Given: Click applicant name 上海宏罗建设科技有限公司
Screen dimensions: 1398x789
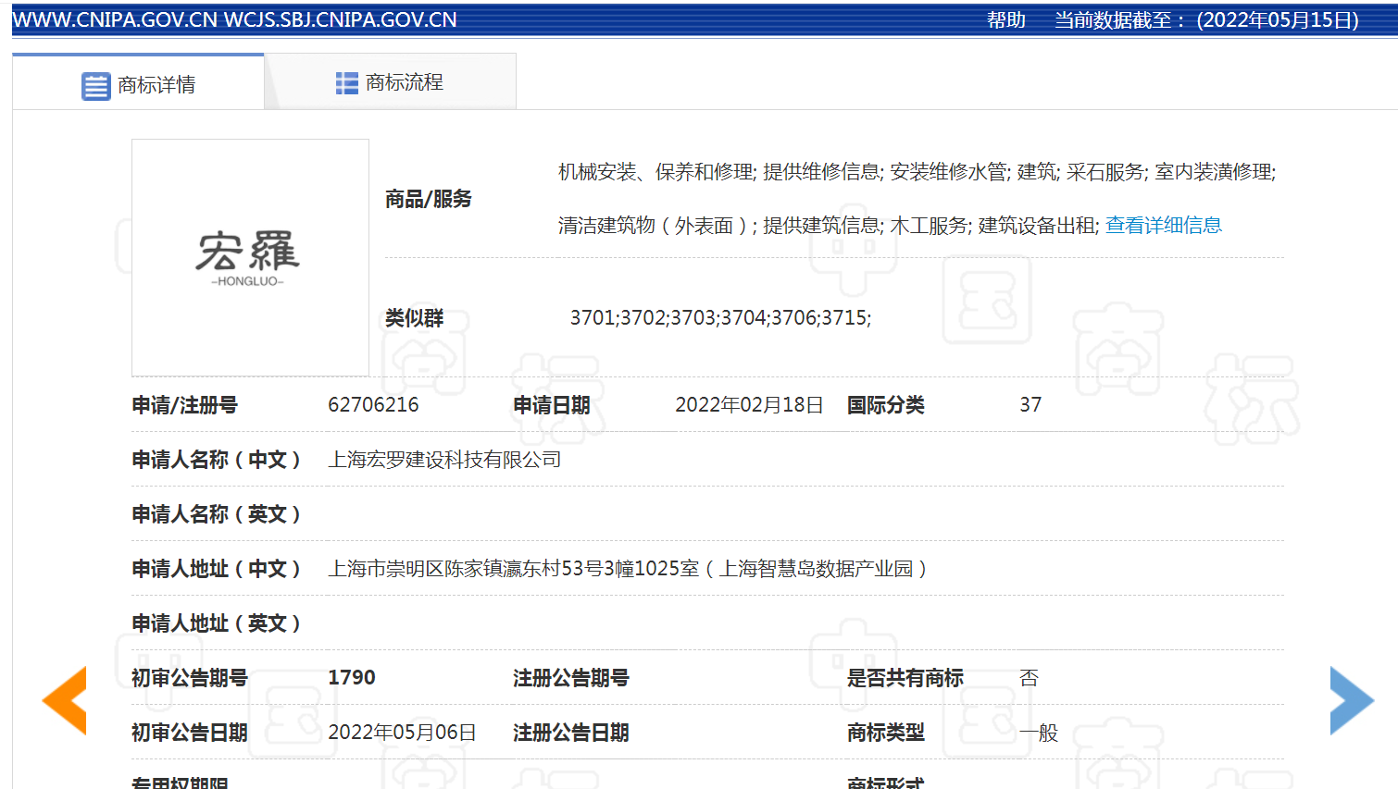Looking at the screenshot, I should tap(444, 460).
